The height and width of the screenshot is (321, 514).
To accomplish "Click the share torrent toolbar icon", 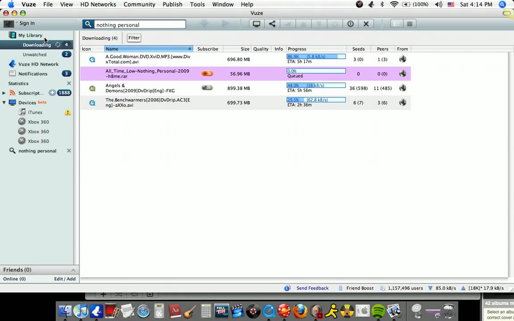I will coord(272,24).
